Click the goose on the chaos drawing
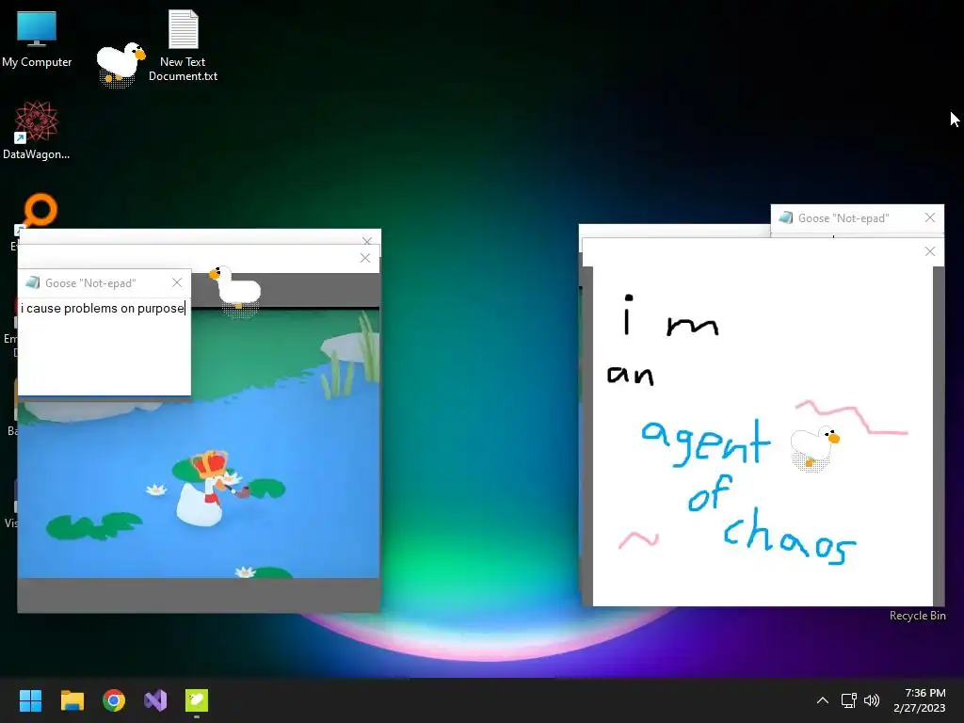Screen dimensions: 964x723 (x=814, y=447)
